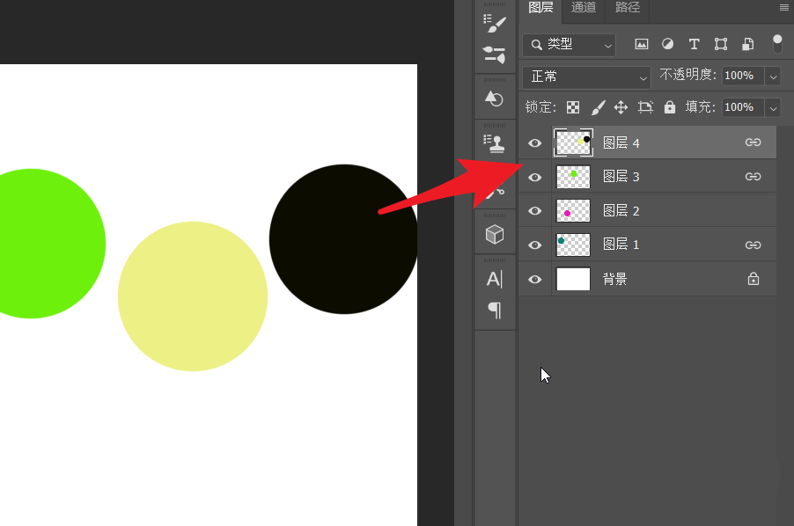The height and width of the screenshot is (526, 794).
Task: Filter layers by type layers (T icon)
Action: coord(694,44)
